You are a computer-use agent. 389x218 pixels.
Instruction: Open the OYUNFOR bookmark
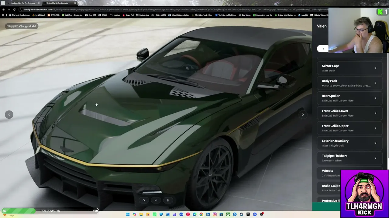pos(53,15)
